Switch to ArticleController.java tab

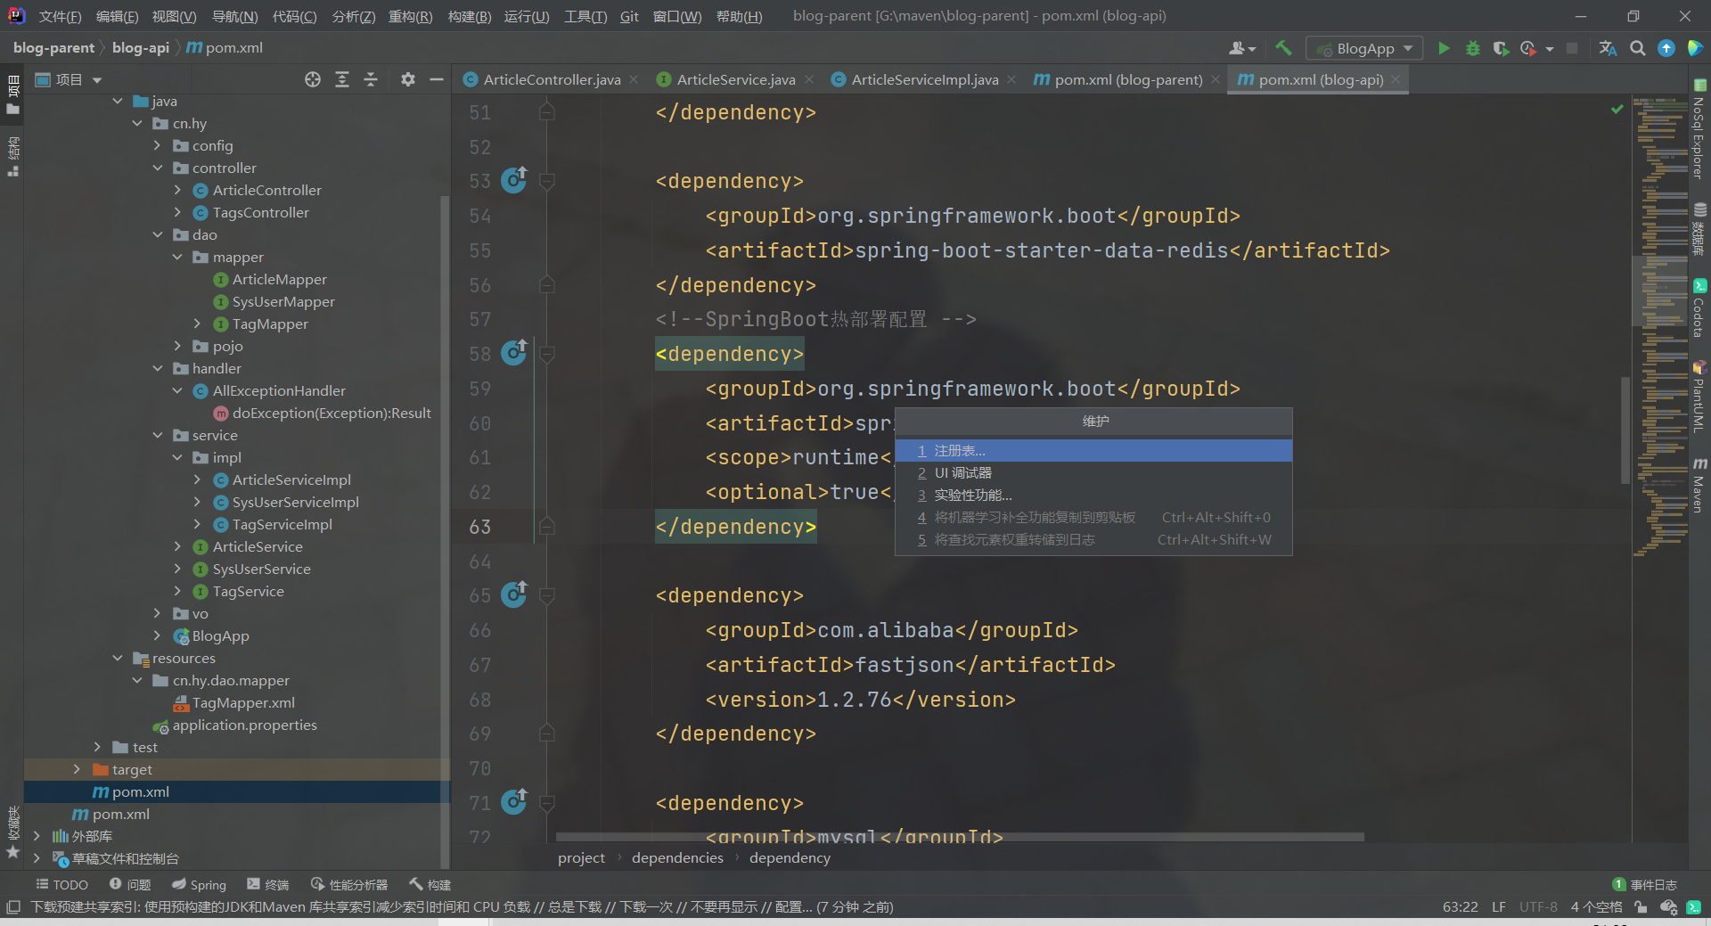coord(551,79)
